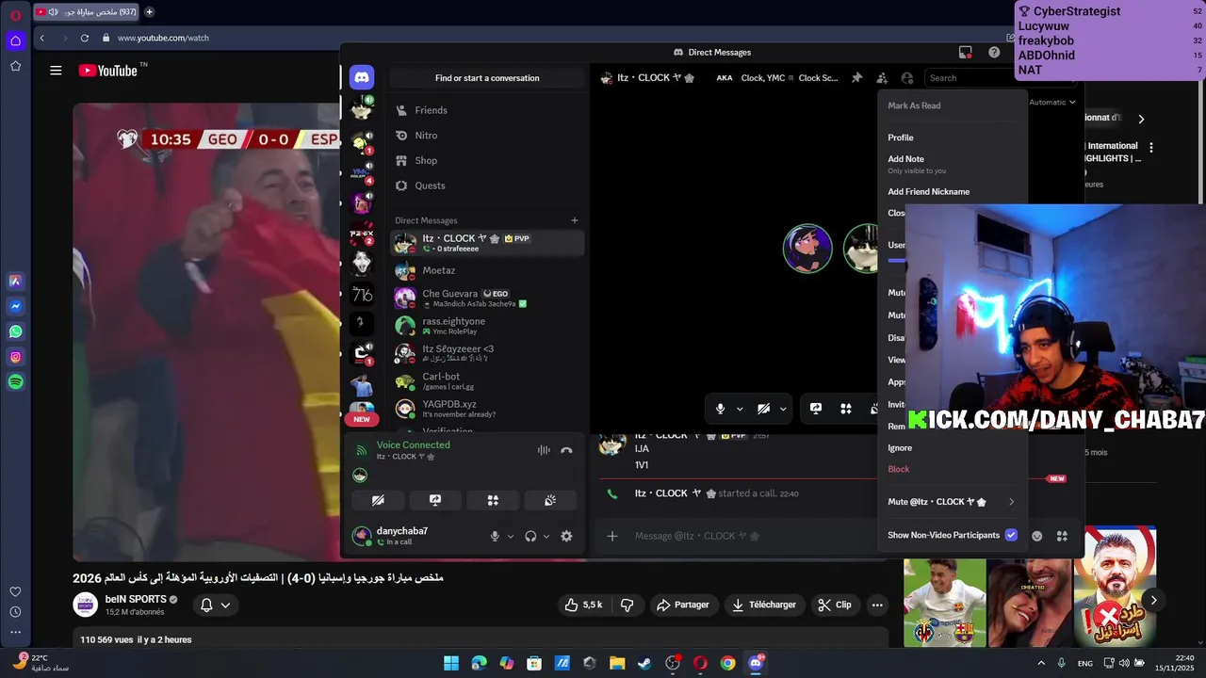1206x678 pixels.
Task: Open new browser tab plus button
Action: (149, 12)
